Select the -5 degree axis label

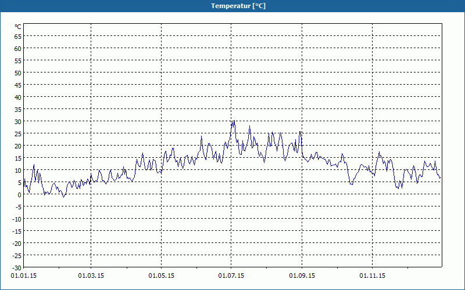click(19, 207)
